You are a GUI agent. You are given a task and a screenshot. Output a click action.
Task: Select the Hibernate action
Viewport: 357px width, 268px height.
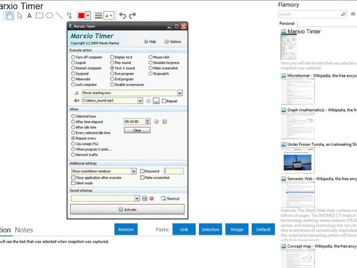tap(73, 79)
